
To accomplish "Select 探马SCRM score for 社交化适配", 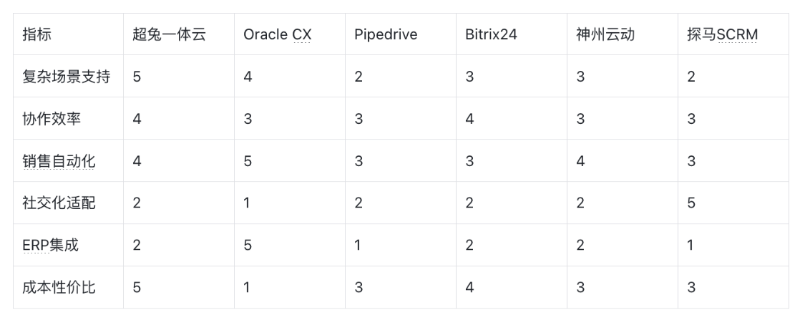I will pos(691,203).
